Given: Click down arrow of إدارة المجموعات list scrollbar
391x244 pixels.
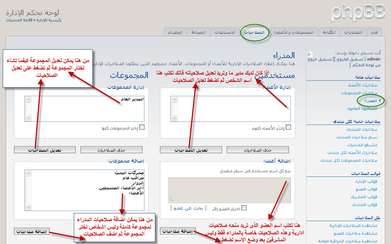Looking at the screenshot, I should 28,118.
